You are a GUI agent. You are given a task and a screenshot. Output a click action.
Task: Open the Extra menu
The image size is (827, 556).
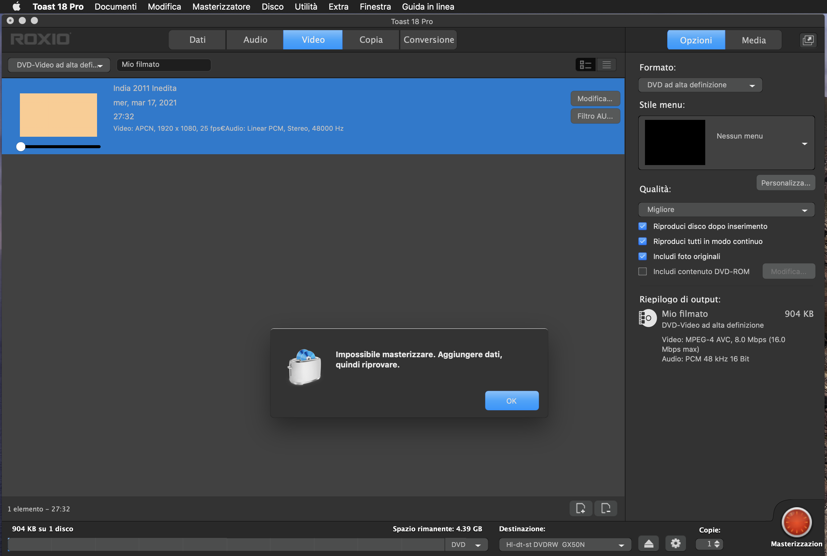click(338, 6)
